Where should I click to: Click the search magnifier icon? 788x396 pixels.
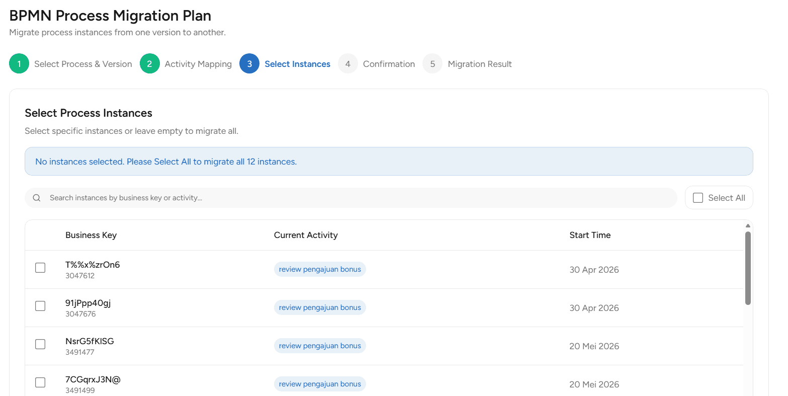[37, 198]
